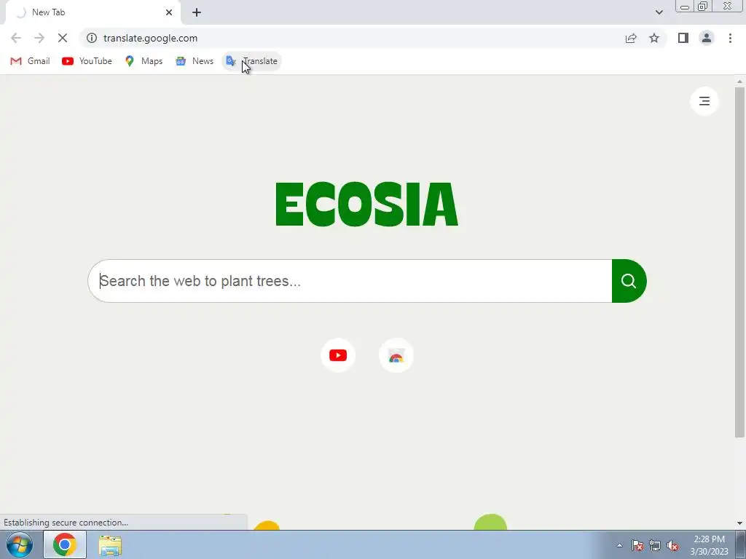Image resolution: width=746 pixels, height=559 pixels.
Task: Open the side panel
Action: [683, 38]
